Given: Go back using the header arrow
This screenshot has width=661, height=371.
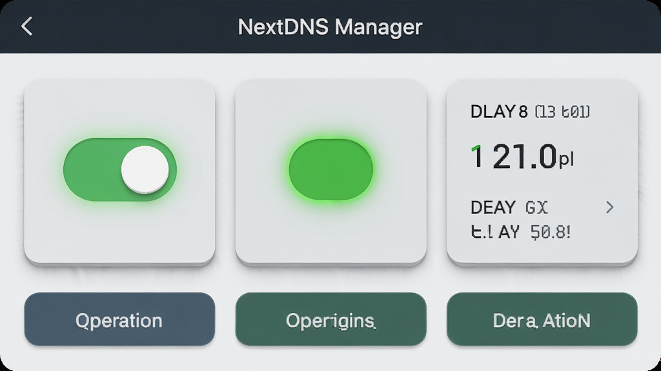Looking at the screenshot, I should 26,26.
